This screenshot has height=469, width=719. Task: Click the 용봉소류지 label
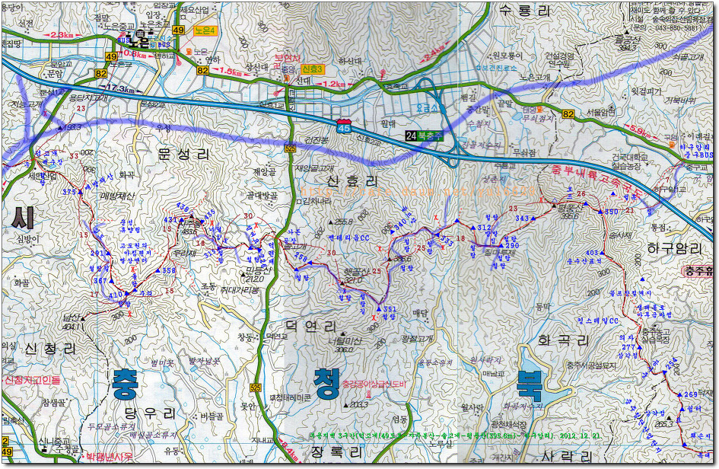click(x=436, y=362)
